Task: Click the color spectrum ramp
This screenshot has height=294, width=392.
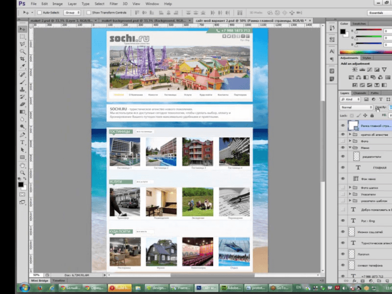Action: click(x=366, y=52)
